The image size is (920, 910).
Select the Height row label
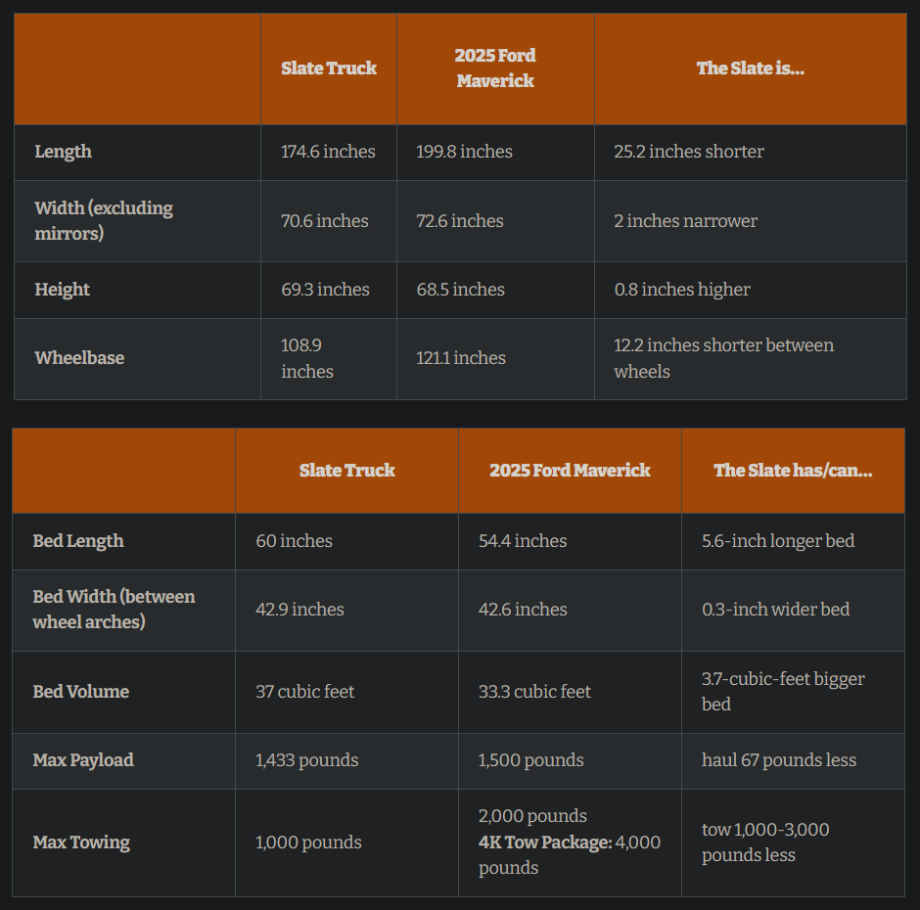pyautogui.click(x=63, y=290)
